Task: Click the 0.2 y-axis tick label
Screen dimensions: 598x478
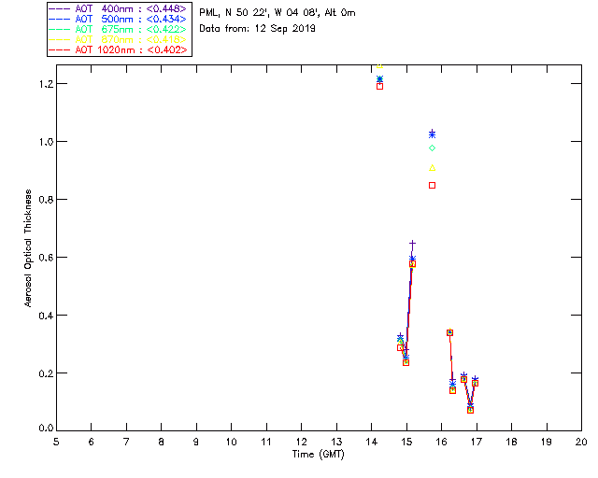Action: pyautogui.click(x=46, y=373)
